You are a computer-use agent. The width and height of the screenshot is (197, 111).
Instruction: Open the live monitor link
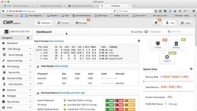tap(56, 41)
